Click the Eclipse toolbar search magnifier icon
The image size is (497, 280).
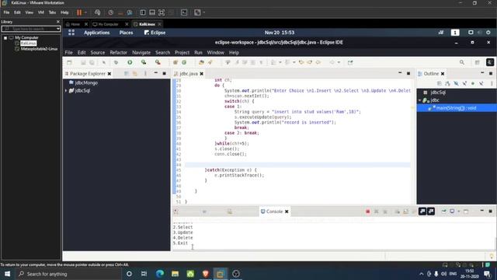pyautogui.click(x=462, y=62)
